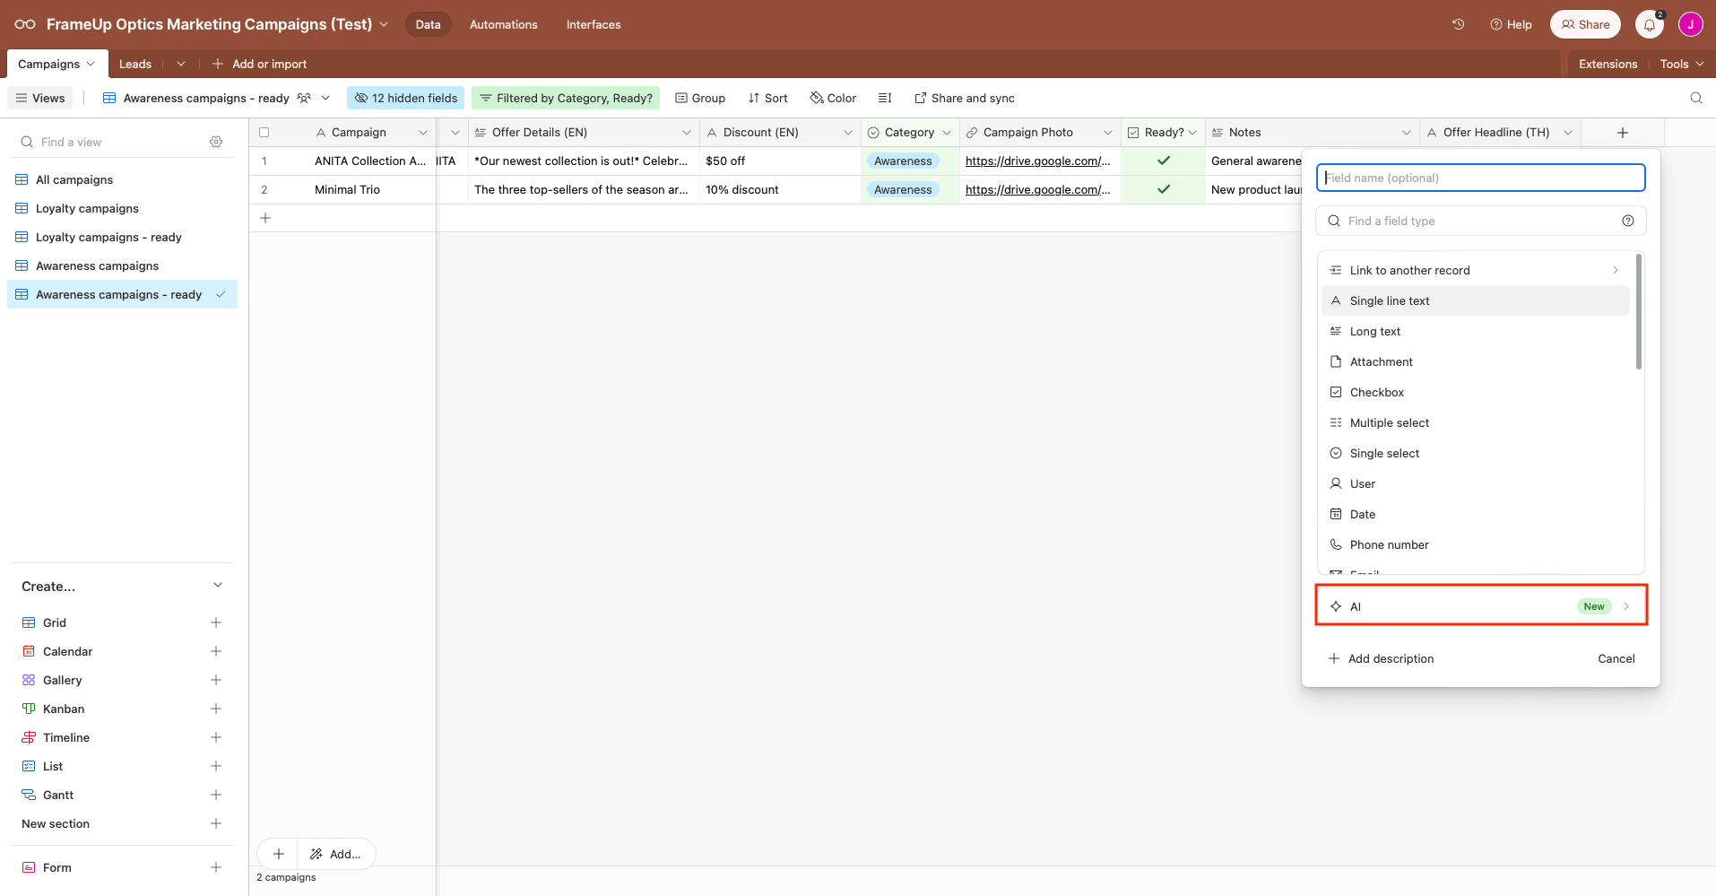Click the Field name input box
Image resolution: width=1716 pixels, height=896 pixels.
click(x=1480, y=178)
